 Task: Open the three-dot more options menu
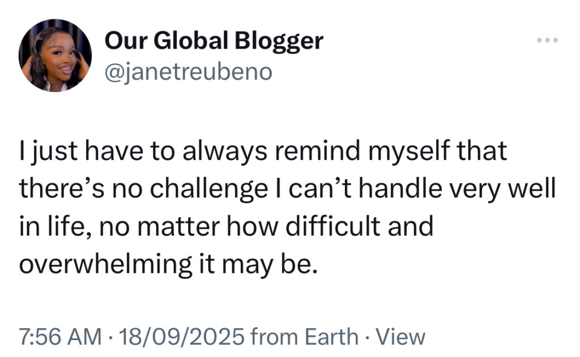(548, 40)
